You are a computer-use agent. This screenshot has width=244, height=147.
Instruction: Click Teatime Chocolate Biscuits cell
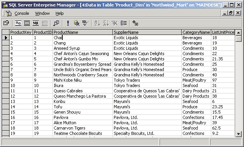[82, 133]
